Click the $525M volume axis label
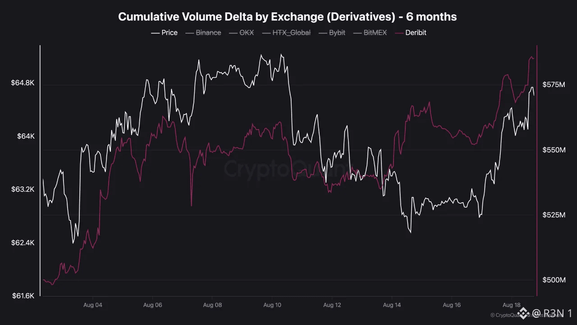577x325 pixels. pyautogui.click(x=554, y=215)
